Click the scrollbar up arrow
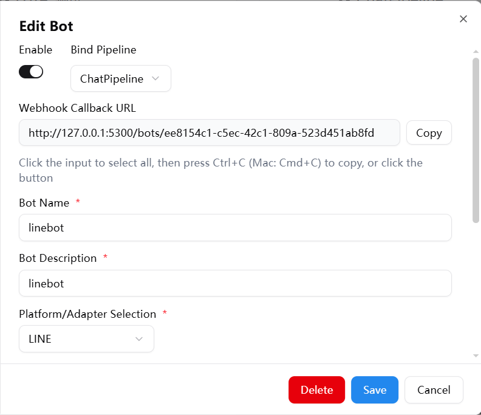The width and height of the screenshot is (481, 415). [x=476, y=52]
